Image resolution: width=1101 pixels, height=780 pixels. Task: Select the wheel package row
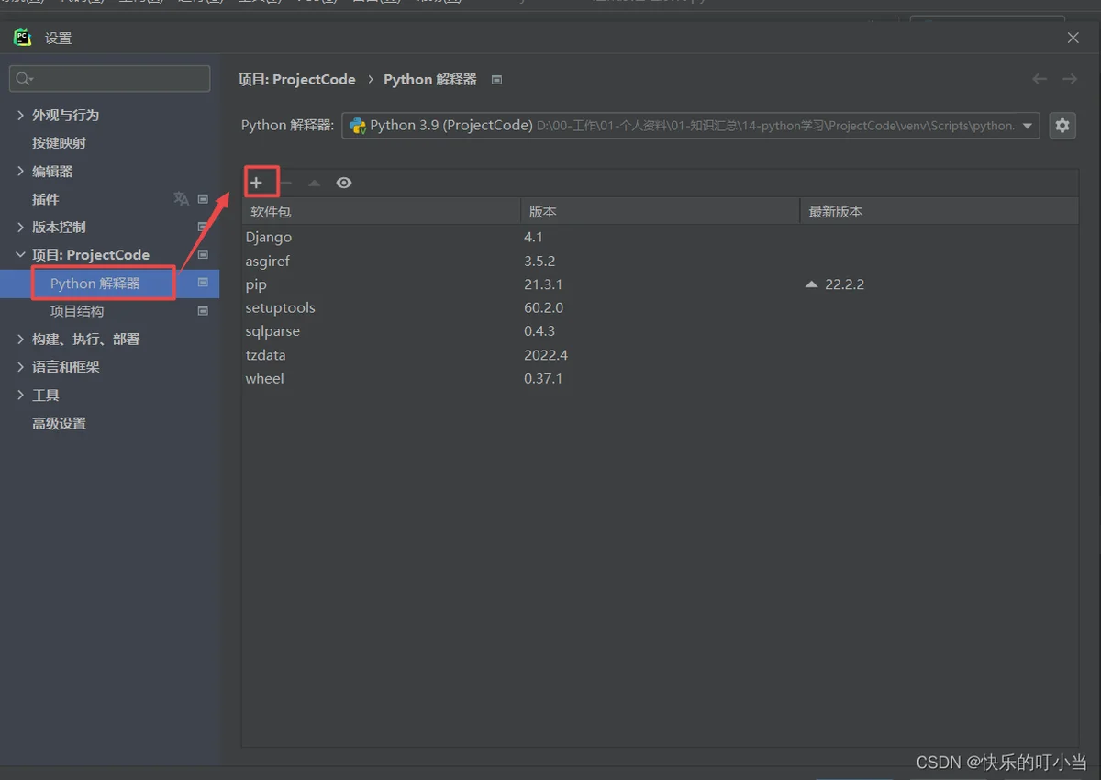click(661, 378)
